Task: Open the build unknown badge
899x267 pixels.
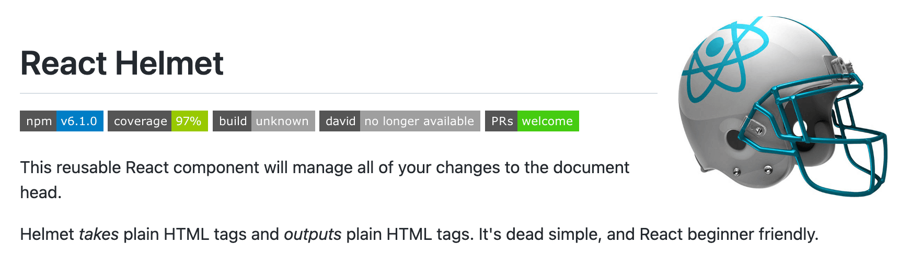Action: [264, 121]
